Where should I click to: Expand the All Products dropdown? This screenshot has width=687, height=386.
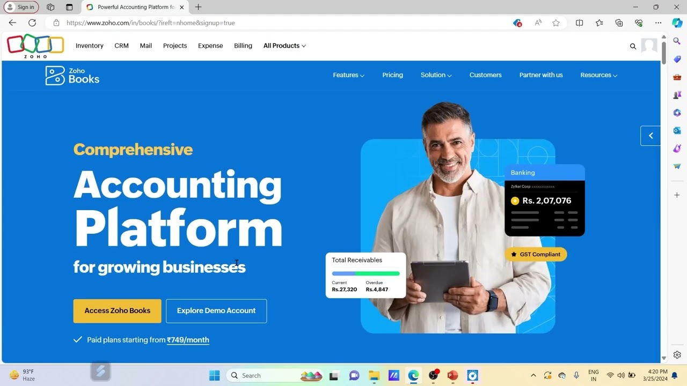pyautogui.click(x=284, y=46)
